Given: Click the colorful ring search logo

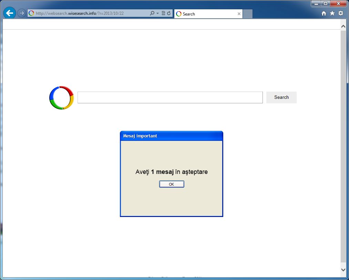Looking at the screenshot, I should 61,98.
